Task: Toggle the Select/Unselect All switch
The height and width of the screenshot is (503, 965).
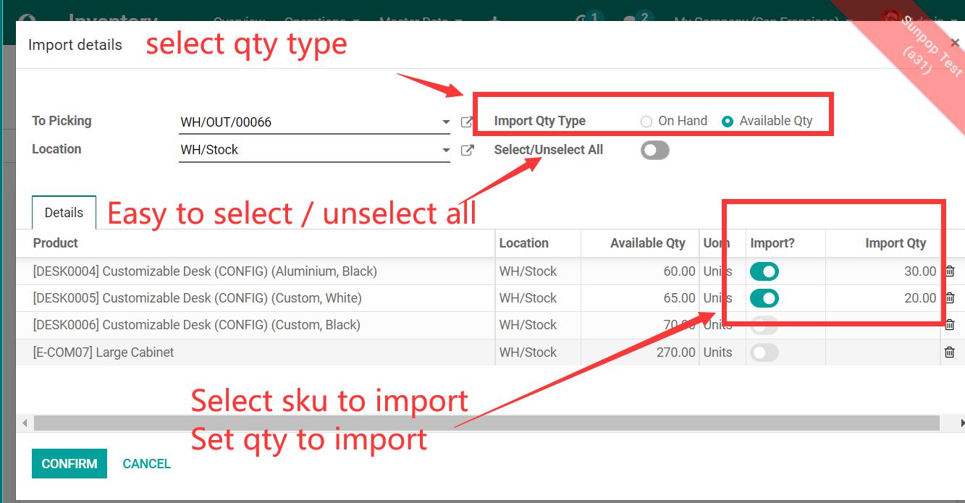Action: point(654,151)
